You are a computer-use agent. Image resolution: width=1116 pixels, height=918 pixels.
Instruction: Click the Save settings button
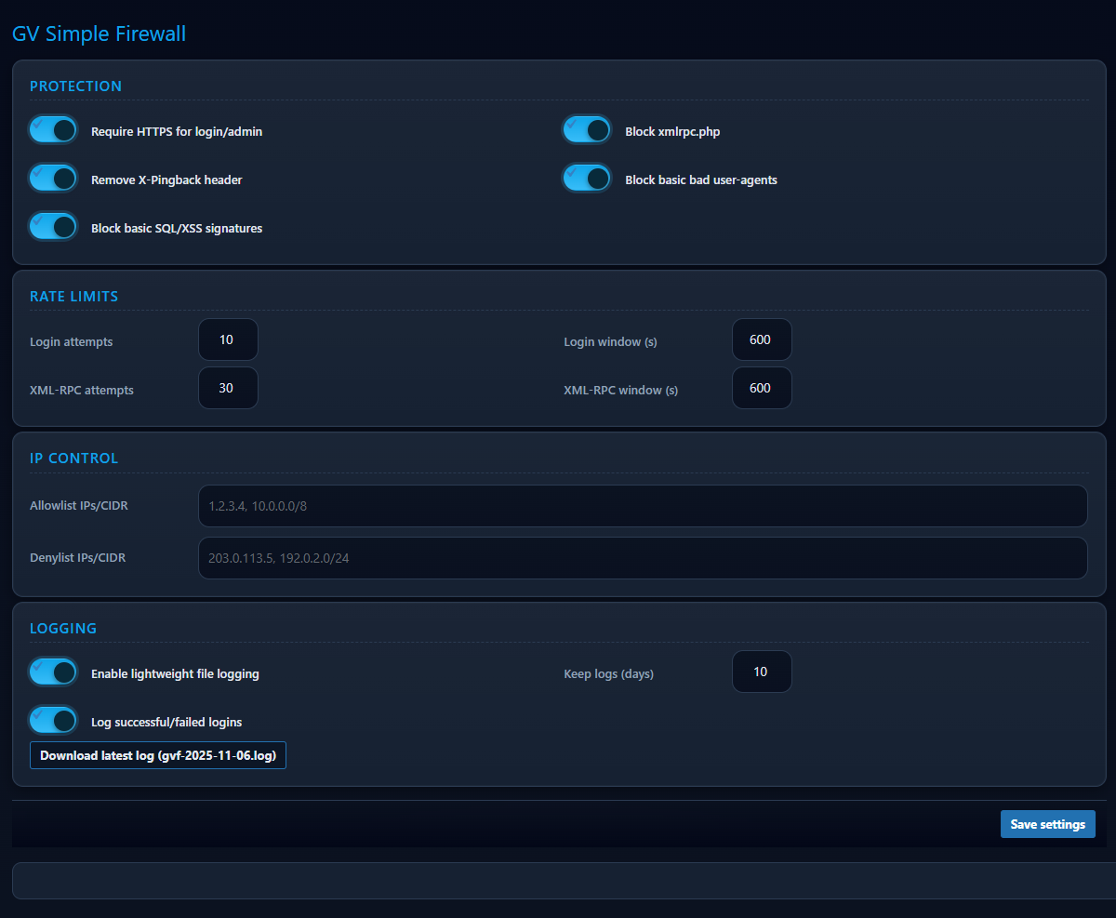coord(1047,824)
